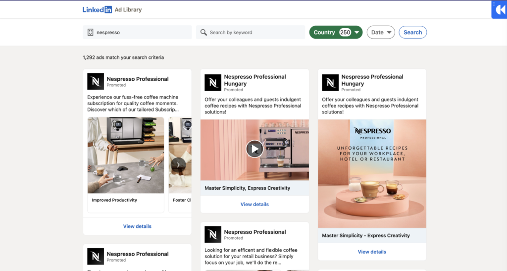The image size is (507, 271).
Task: Click Nespresso logo on bottom-left Nespresso Professional ad
Action: (96, 257)
